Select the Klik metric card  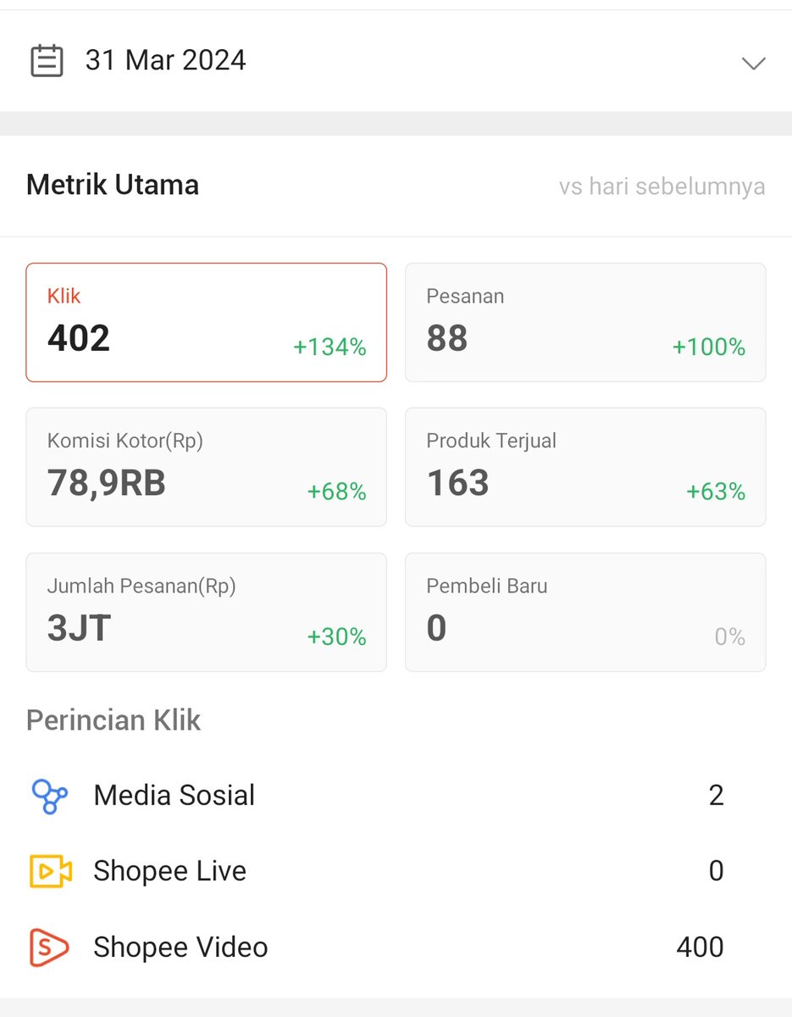click(x=206, y=322)
